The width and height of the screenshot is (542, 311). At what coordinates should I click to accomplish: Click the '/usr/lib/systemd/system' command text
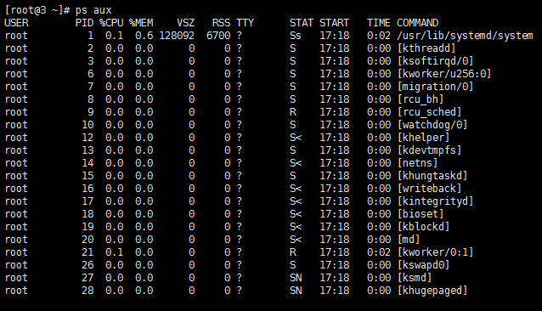point(465,36)
